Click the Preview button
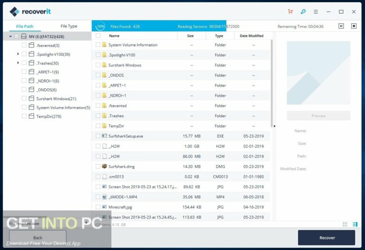This screenshot has width=365, height=250. pyautogui.click(x=318, y=116)
